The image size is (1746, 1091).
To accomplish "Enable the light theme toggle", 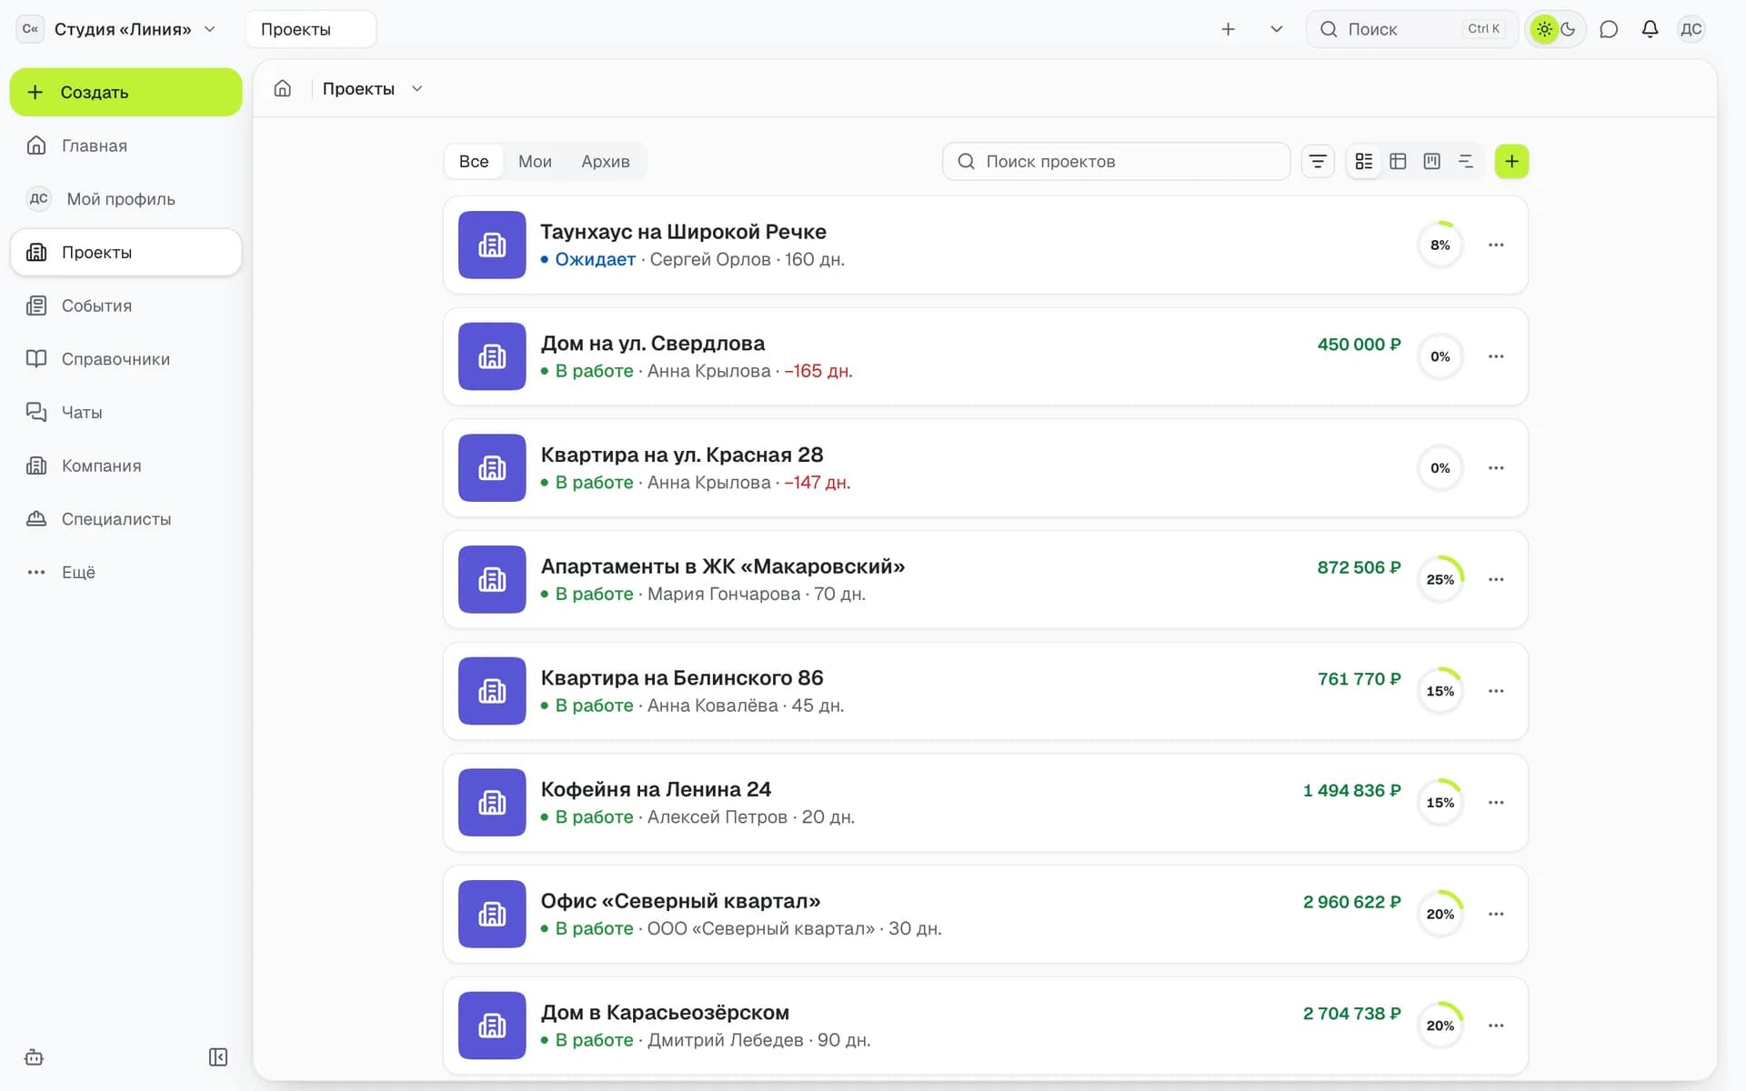I will point(1544,29).
